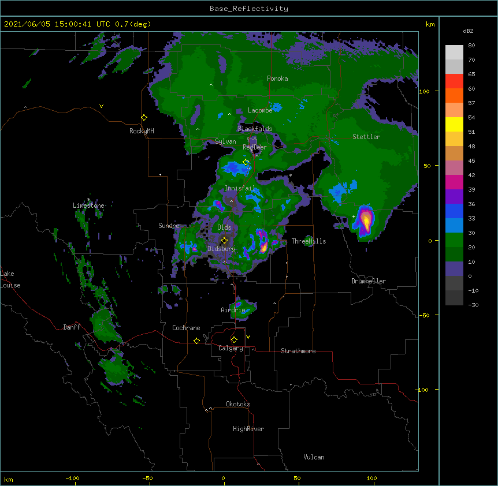Click the ThreeHills town label
Image resolution: width=498 pixels, height=486 pixels.
(309, 241)
